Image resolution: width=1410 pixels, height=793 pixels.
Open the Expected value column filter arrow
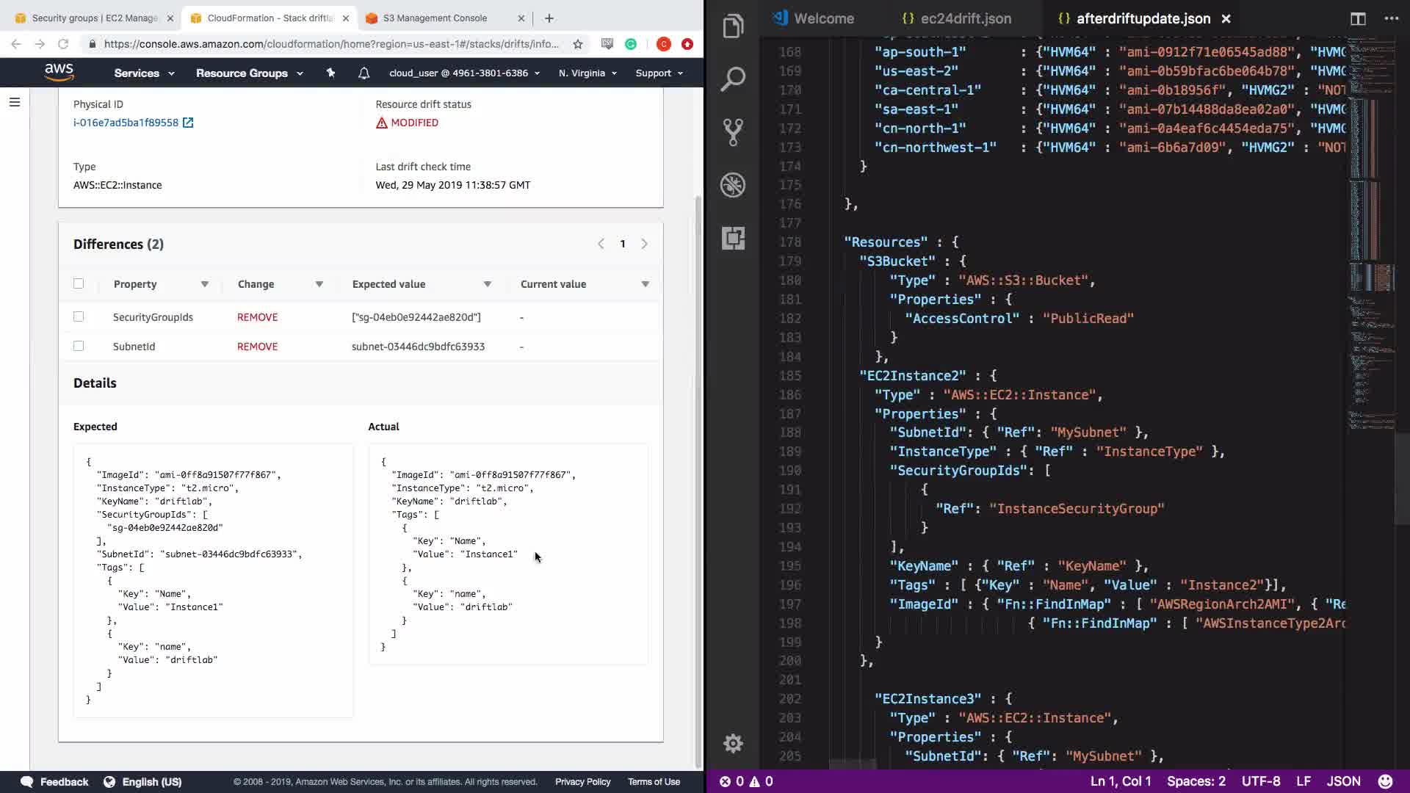[x=487, y=284]
